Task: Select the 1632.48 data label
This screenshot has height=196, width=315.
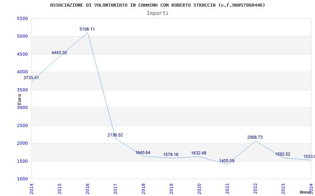Action: click(199, 153)
